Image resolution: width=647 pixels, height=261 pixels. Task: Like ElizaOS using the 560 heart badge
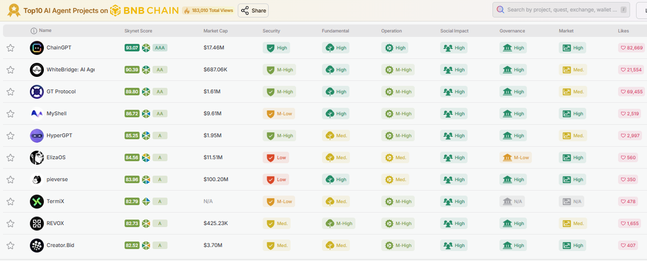(628, 158)
